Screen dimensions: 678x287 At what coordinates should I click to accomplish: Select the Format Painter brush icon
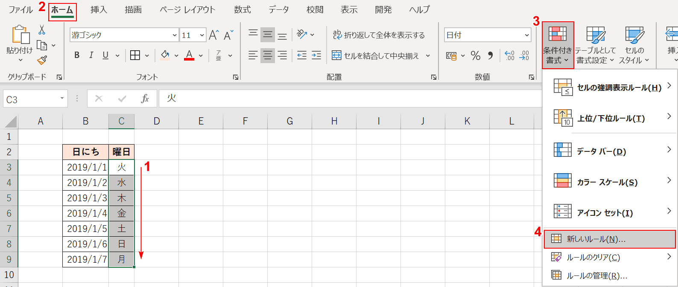click(x=42, y=60)
